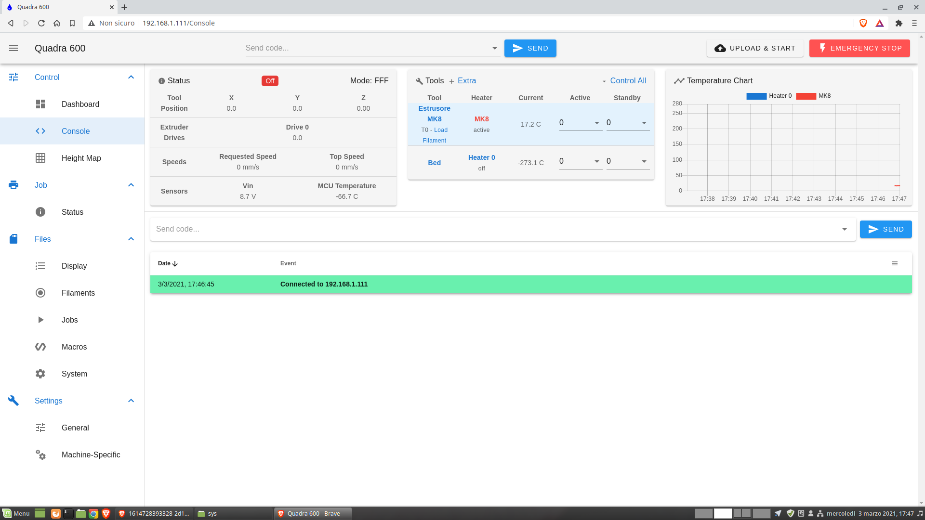Open the browser extensions puzzle icon

(899, 23)
